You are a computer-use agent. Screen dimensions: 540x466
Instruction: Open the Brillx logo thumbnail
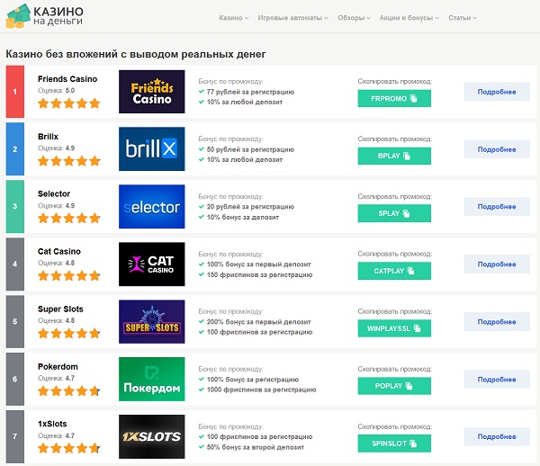click(152, 149)
